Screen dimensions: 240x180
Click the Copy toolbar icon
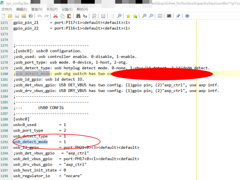click(x=62, y=16)
